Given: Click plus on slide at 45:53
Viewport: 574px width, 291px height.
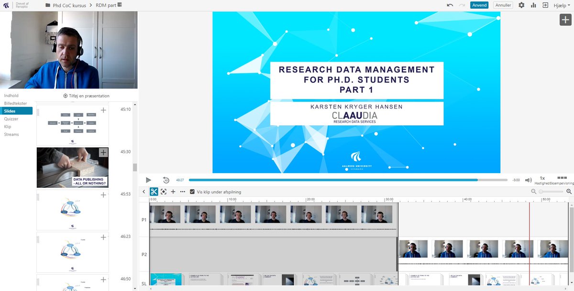Looking at the screenshot, I should (x=103, y=195).
